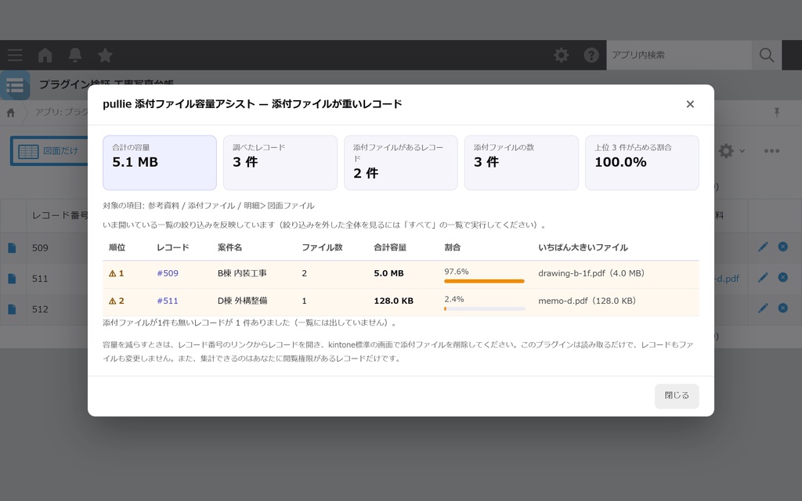The width and height of the screenshot is (802, 501).
Task: Select the 上位 3 件が占める割合 card
Action: 642,163
